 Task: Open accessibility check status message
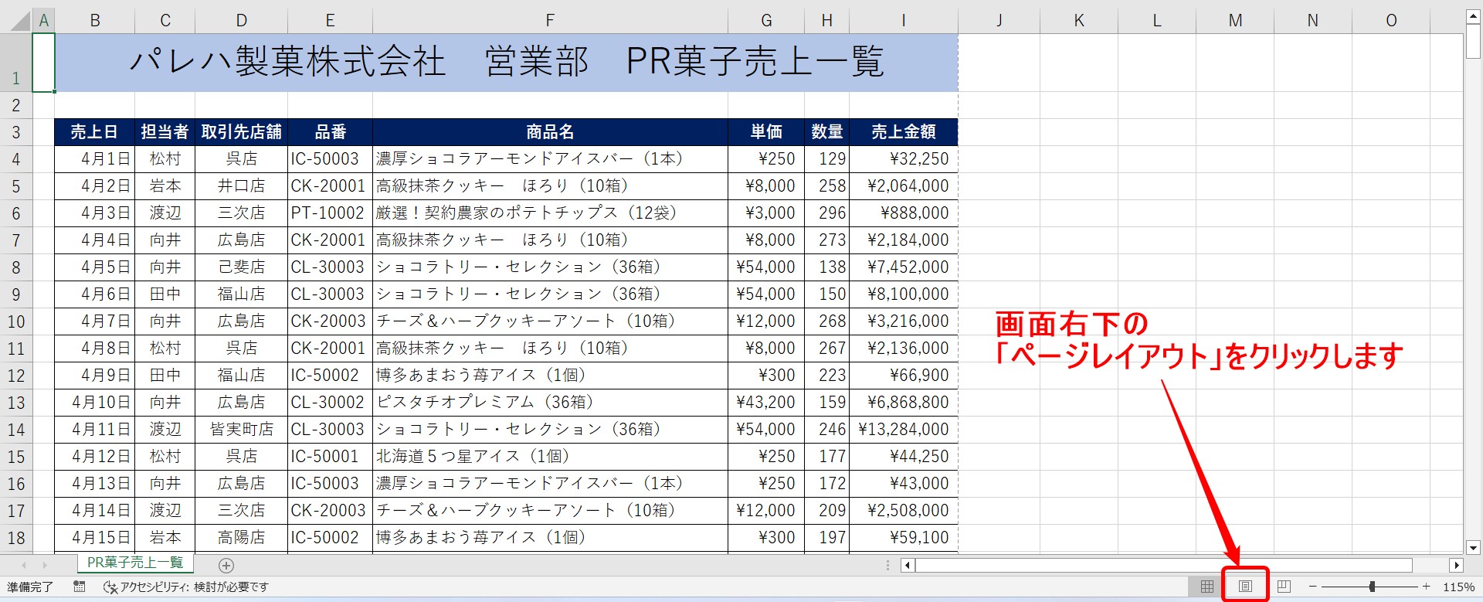click(x=186, y=587)
